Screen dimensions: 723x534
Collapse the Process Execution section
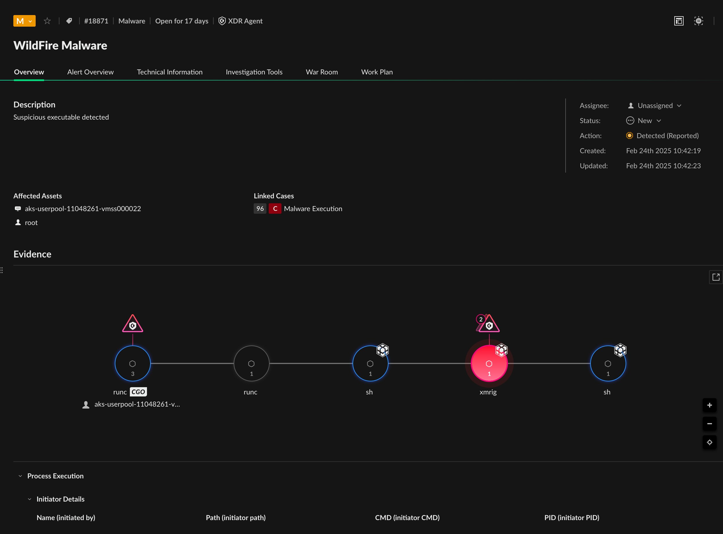pos(20,476)
